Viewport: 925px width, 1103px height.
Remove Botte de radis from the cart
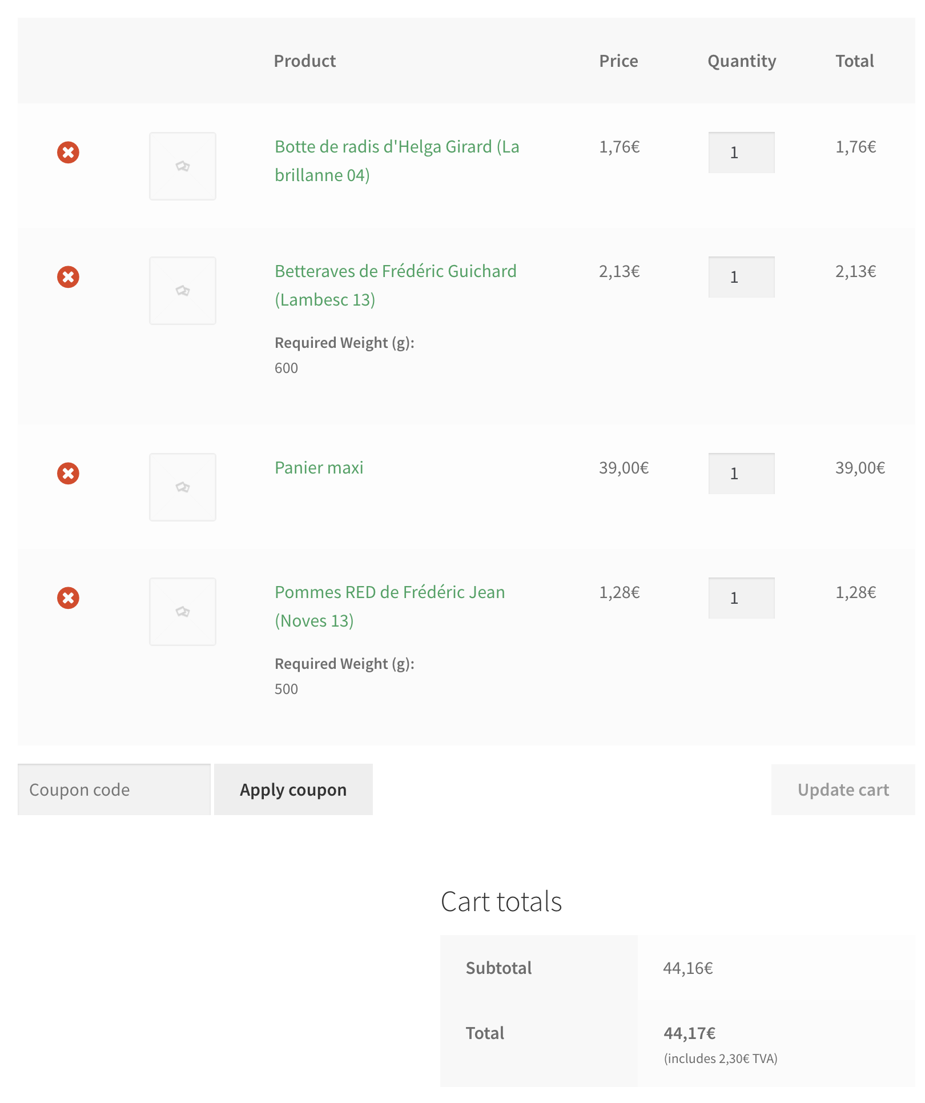[68, 151]
